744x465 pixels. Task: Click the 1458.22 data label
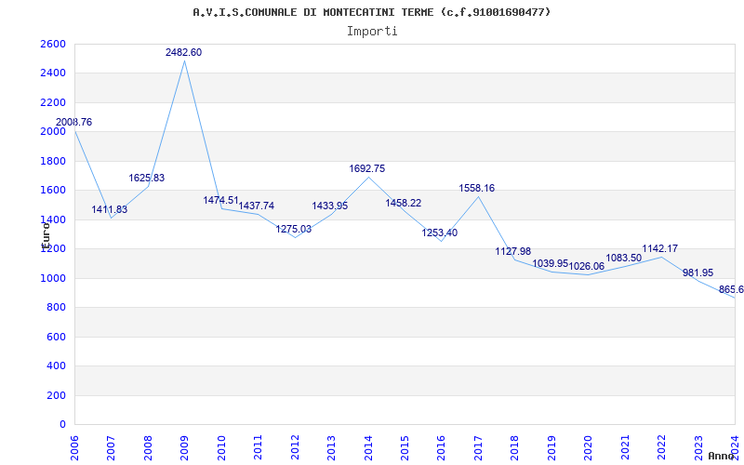coord(404,203)
